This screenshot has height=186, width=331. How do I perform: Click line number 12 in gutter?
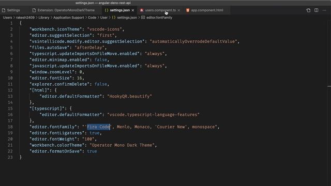coord(10,90)
